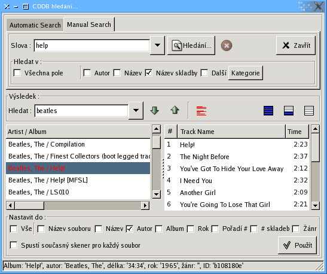Click the window menu X icon in the title bar
The image size is (327, 274).
[x=7, y=7]
